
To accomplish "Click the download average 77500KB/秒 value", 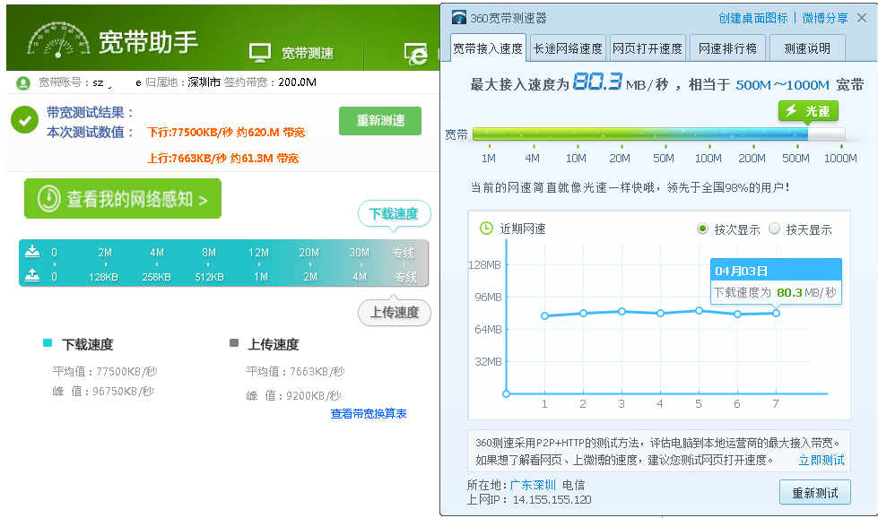I will 127,371.
